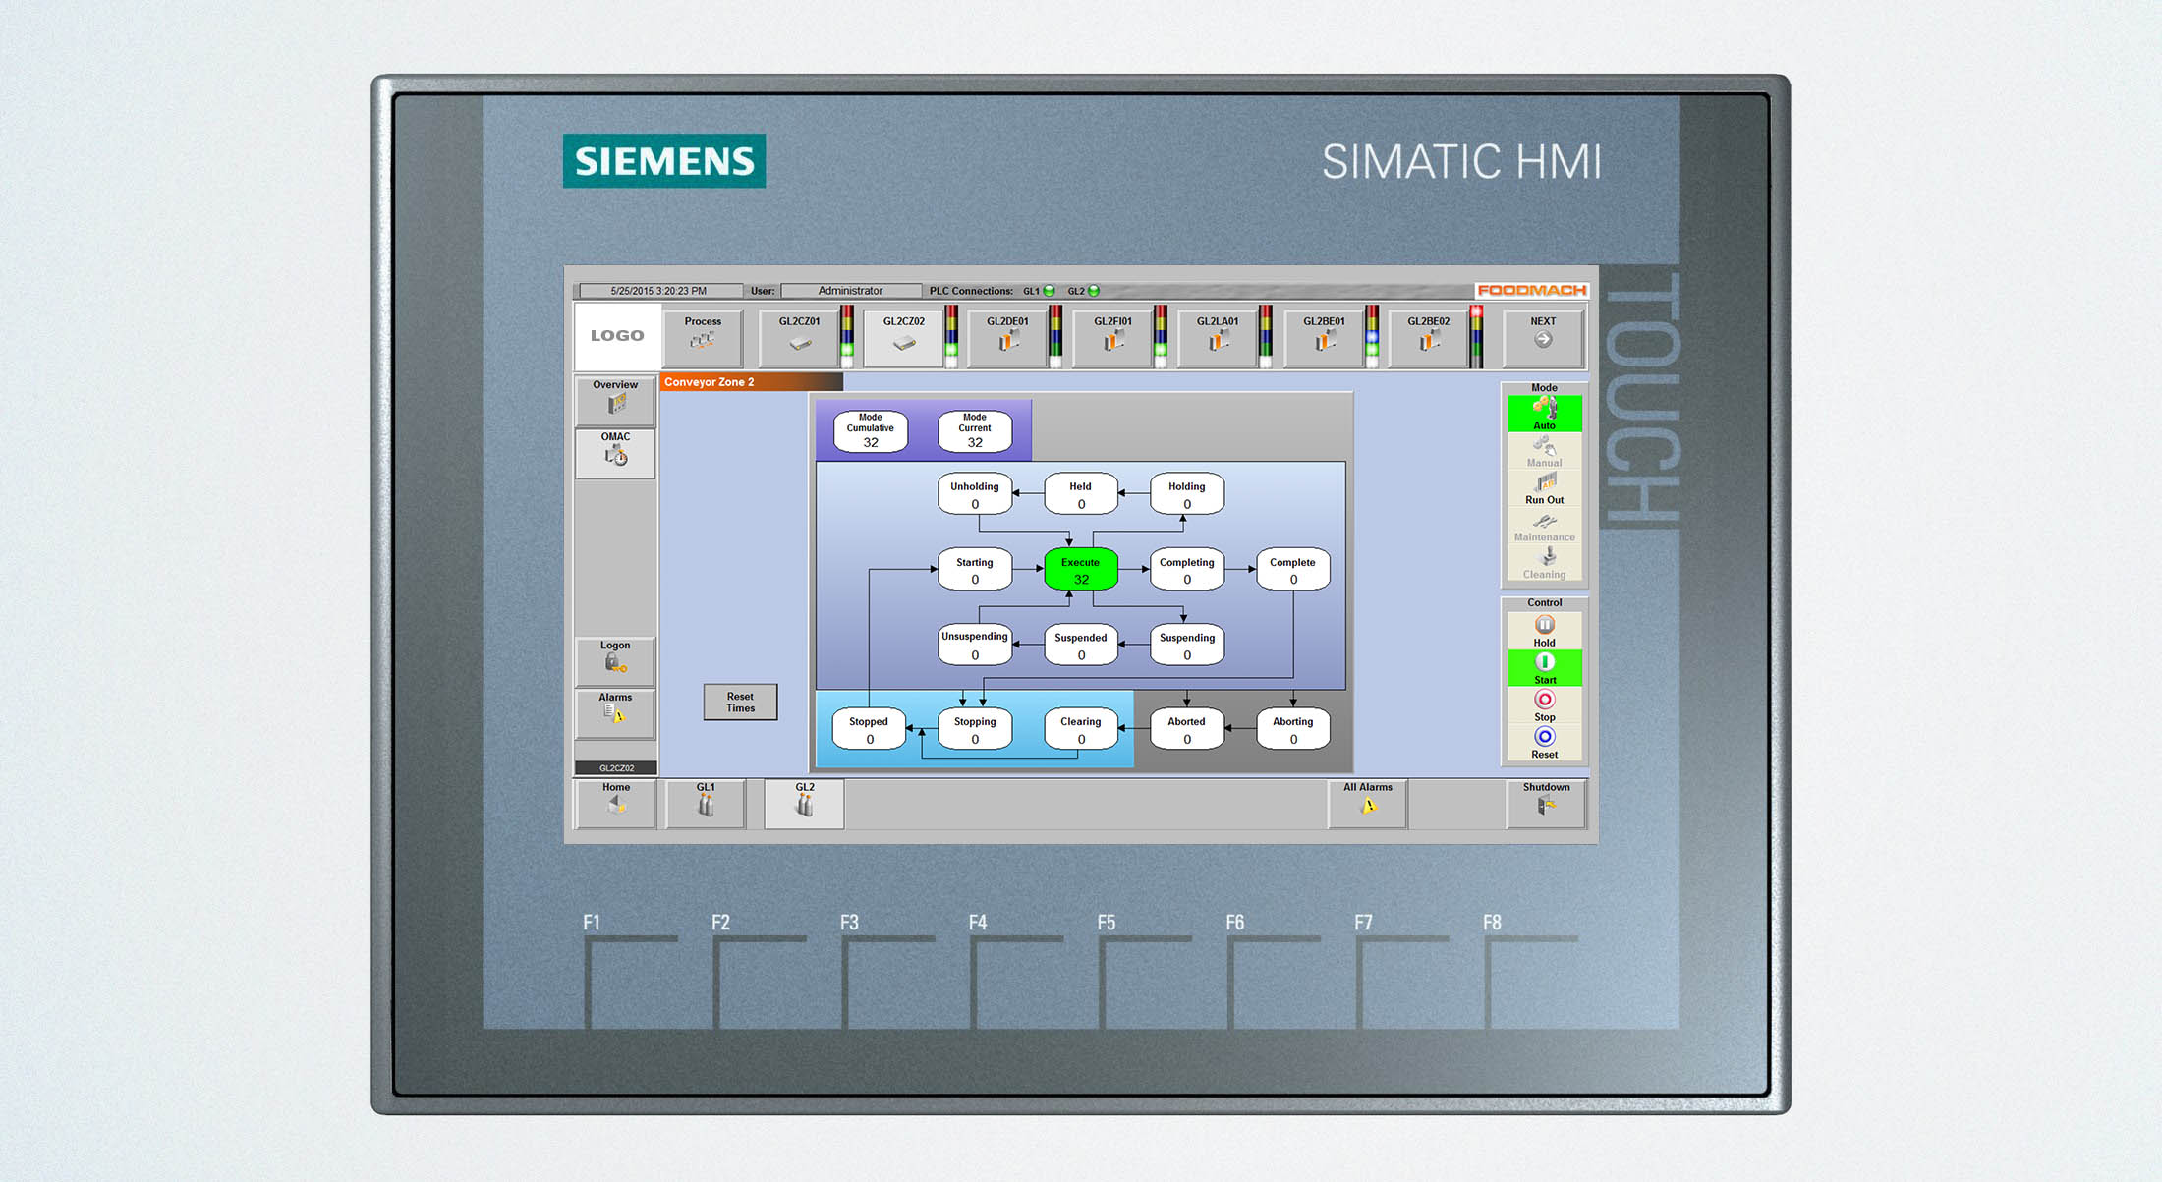
Task: Switch mode to Auto
Action: click(x=1544, y=414)
